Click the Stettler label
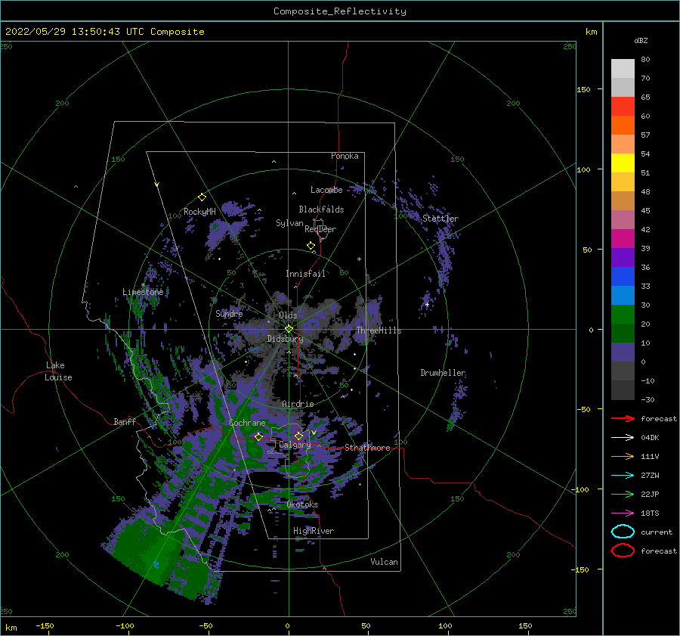 [440, 219]
